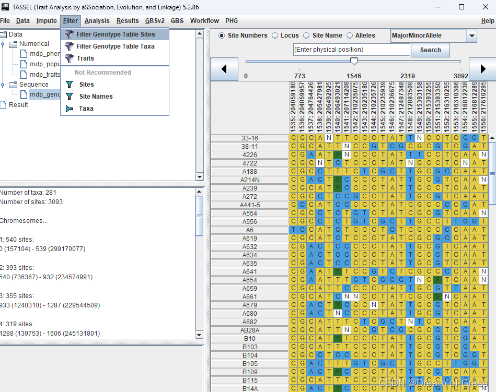Click data tree scrollbar down arrow
This screenshot has width=496, height=392.
click(x=200, y=177)
